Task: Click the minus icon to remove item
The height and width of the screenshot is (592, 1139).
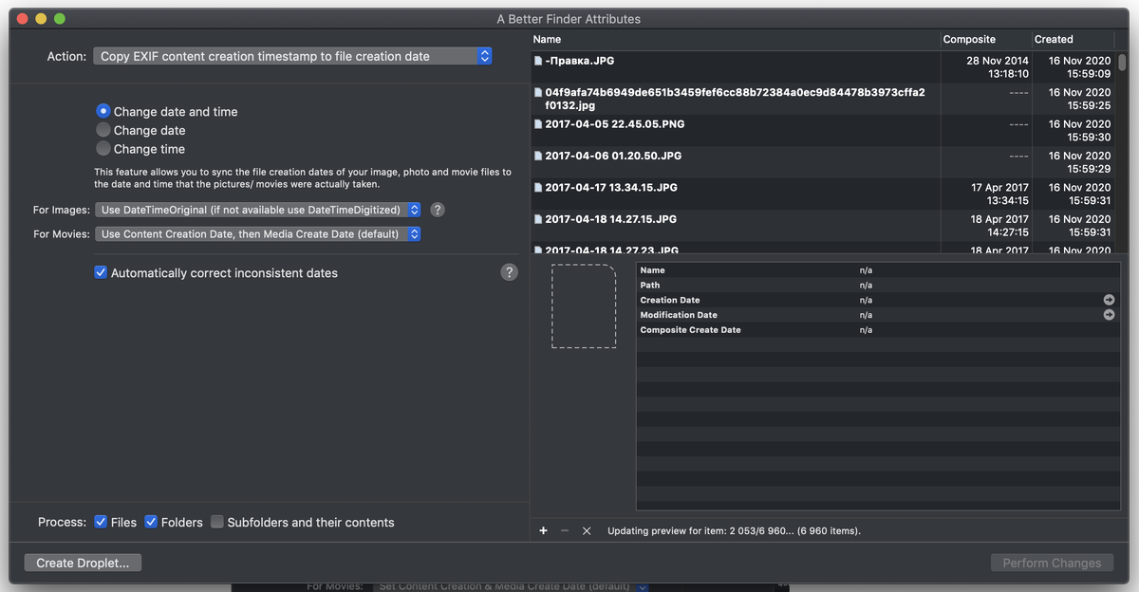Action: [x=565, y=531]
